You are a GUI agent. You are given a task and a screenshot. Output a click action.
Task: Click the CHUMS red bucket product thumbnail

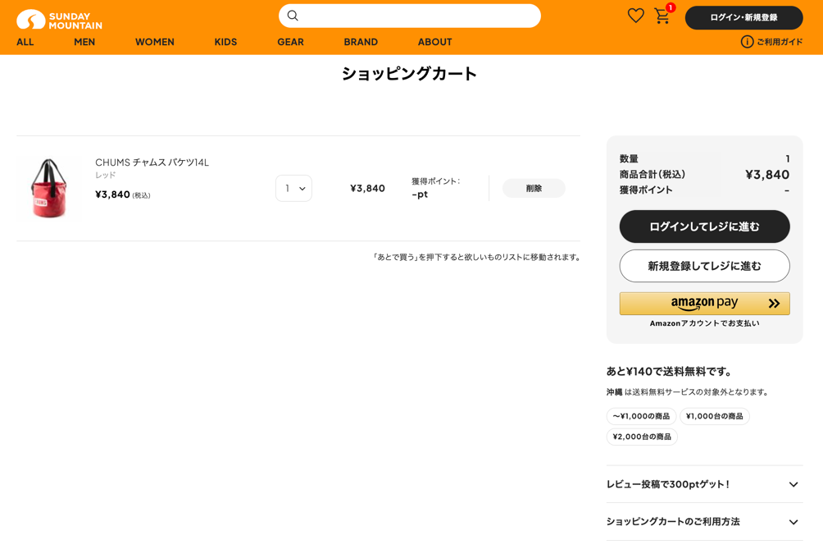tap(49, 187)
